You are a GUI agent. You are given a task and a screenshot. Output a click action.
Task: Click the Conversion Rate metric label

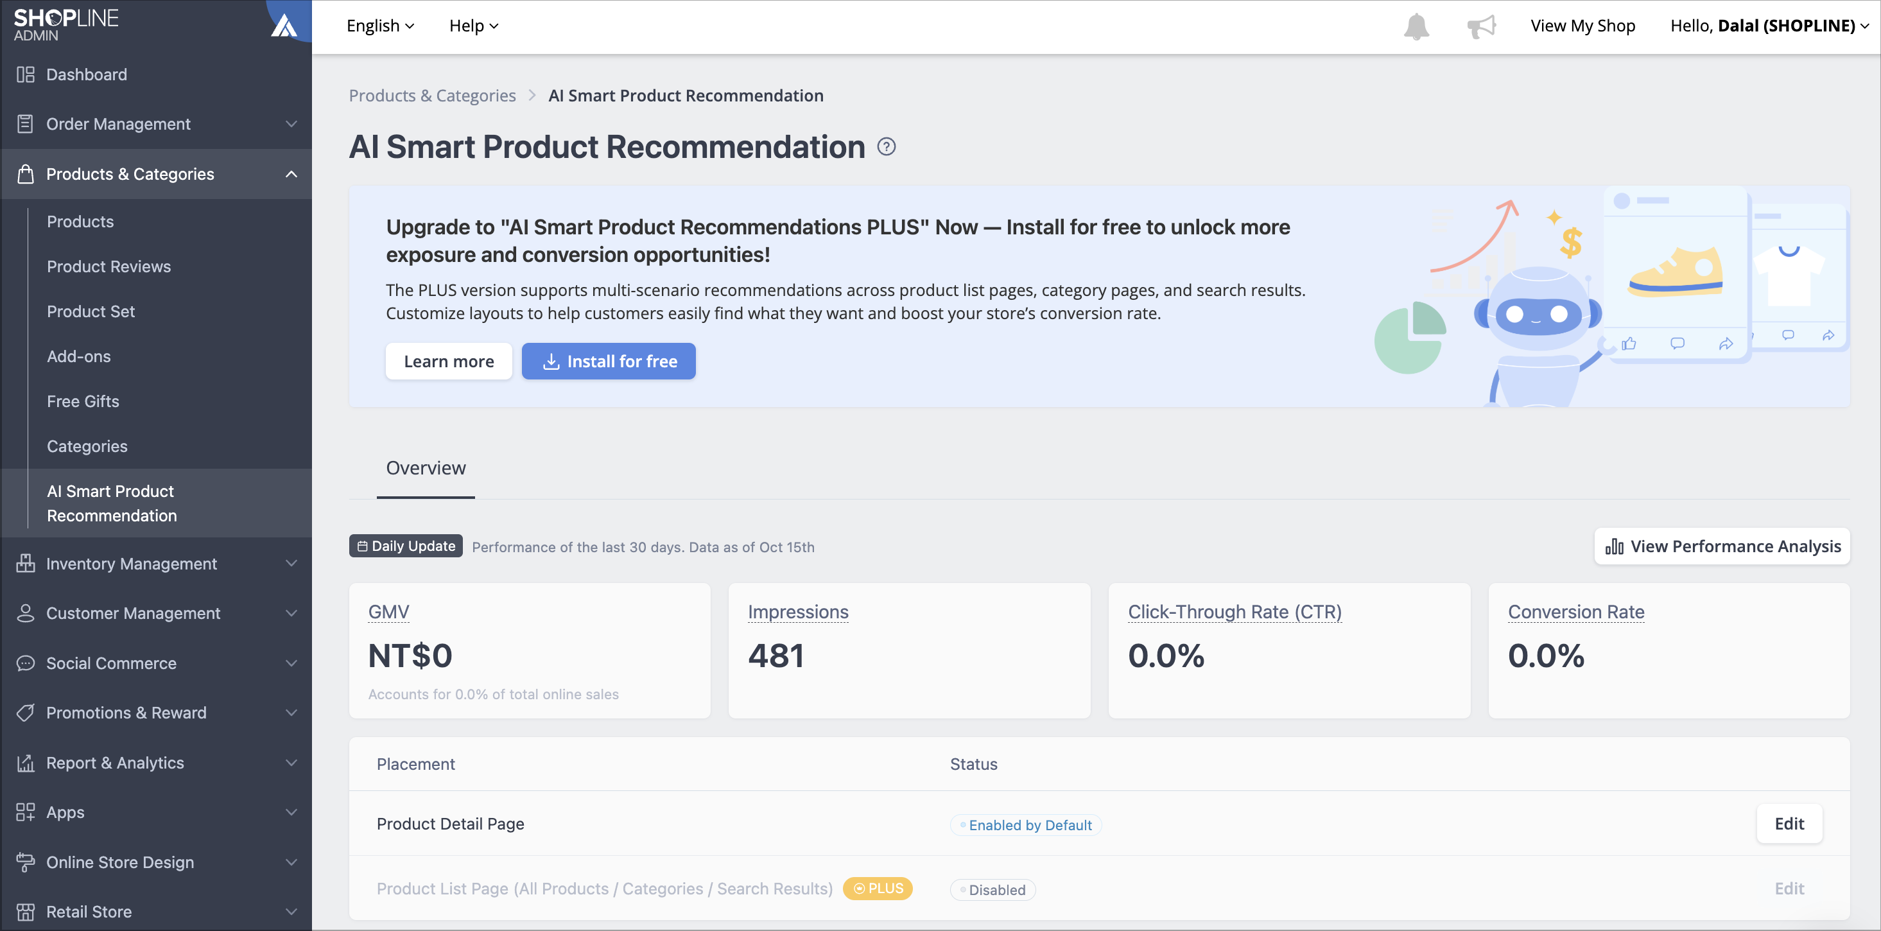[1576, 612]
